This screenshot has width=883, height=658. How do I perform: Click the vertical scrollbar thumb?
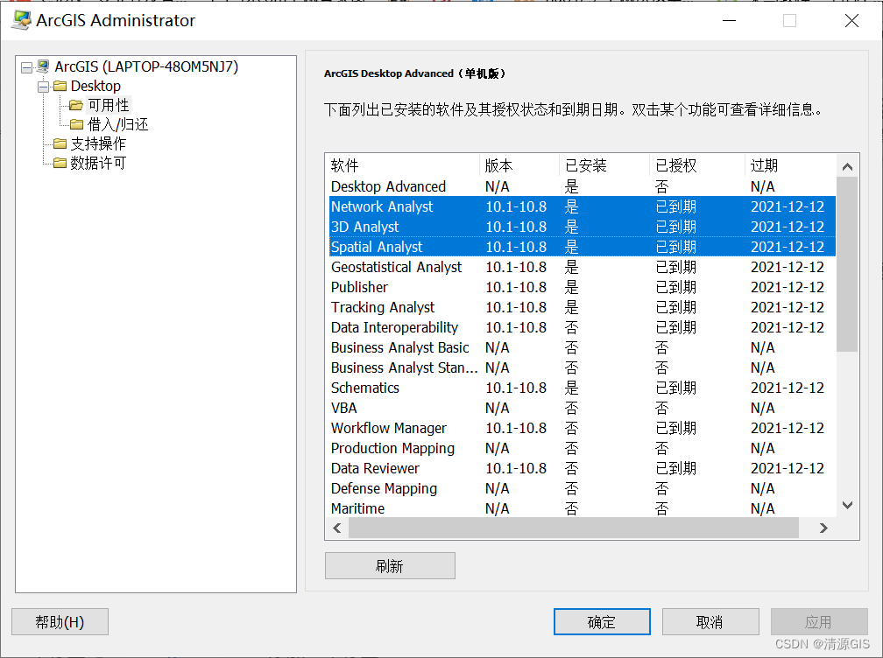click(x=847, y=264)
